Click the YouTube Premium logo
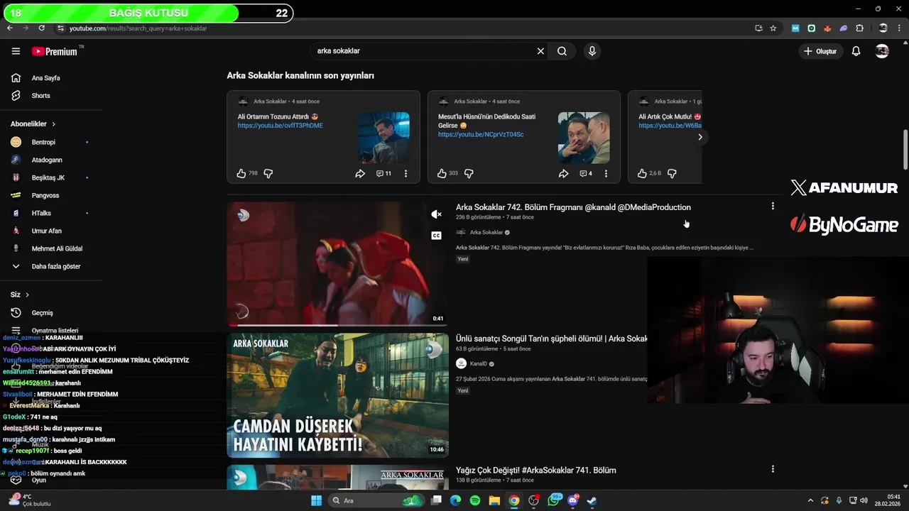 [x=54, y=51]
